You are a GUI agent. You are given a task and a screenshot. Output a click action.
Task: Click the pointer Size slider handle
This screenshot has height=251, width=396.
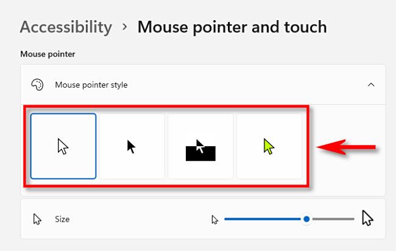coord(307,219)
